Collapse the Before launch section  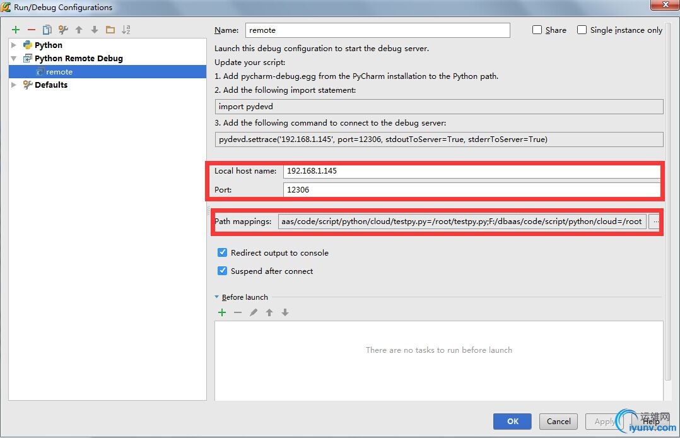216,297
